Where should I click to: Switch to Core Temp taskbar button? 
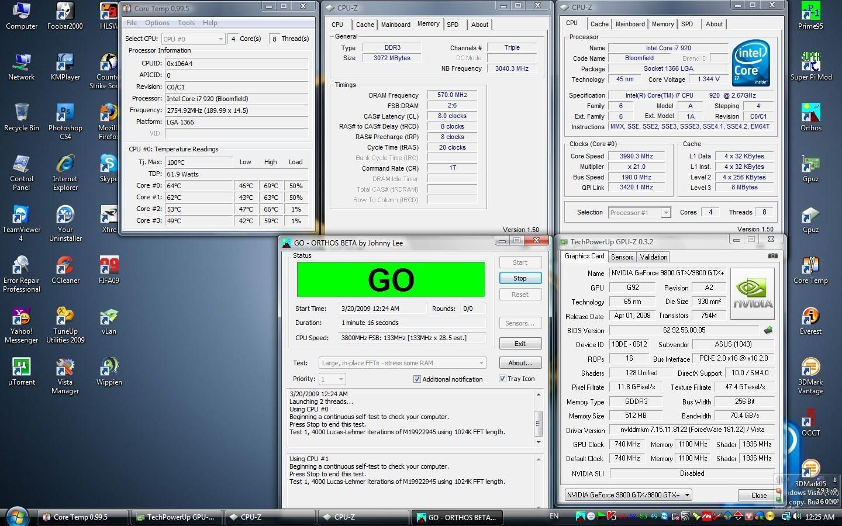click(x=82, y=517)
